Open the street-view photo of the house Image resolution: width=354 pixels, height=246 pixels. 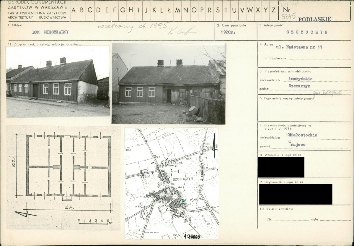58,82
